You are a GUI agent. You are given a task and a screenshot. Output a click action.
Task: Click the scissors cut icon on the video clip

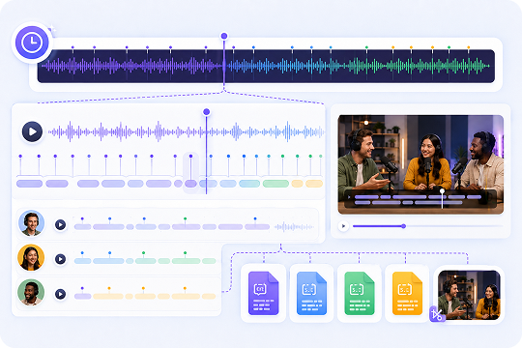pyautogui.click(x=437, y=314)
